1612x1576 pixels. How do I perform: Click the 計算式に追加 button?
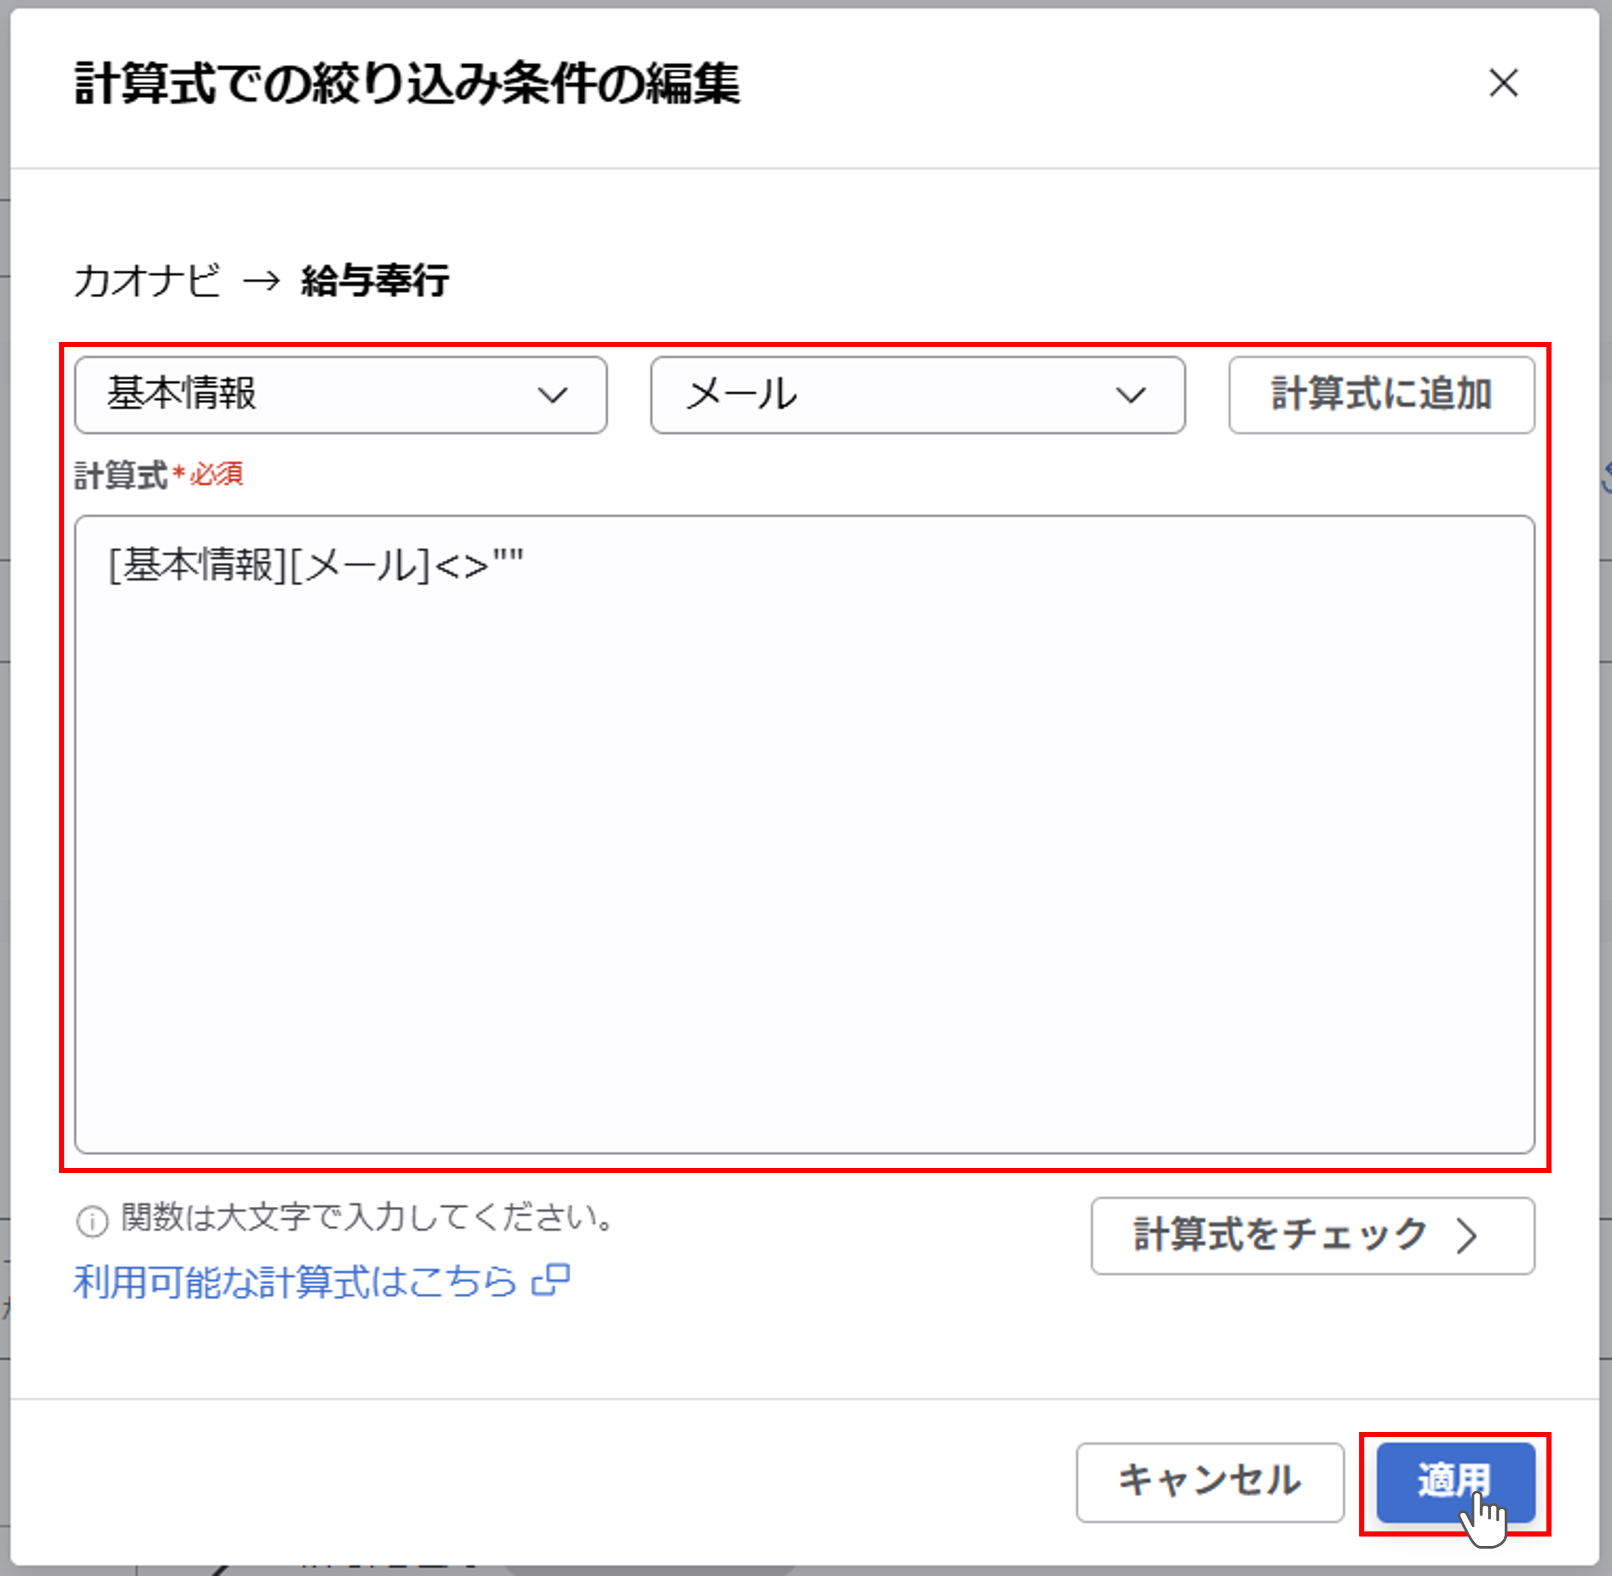point(1381,395)
